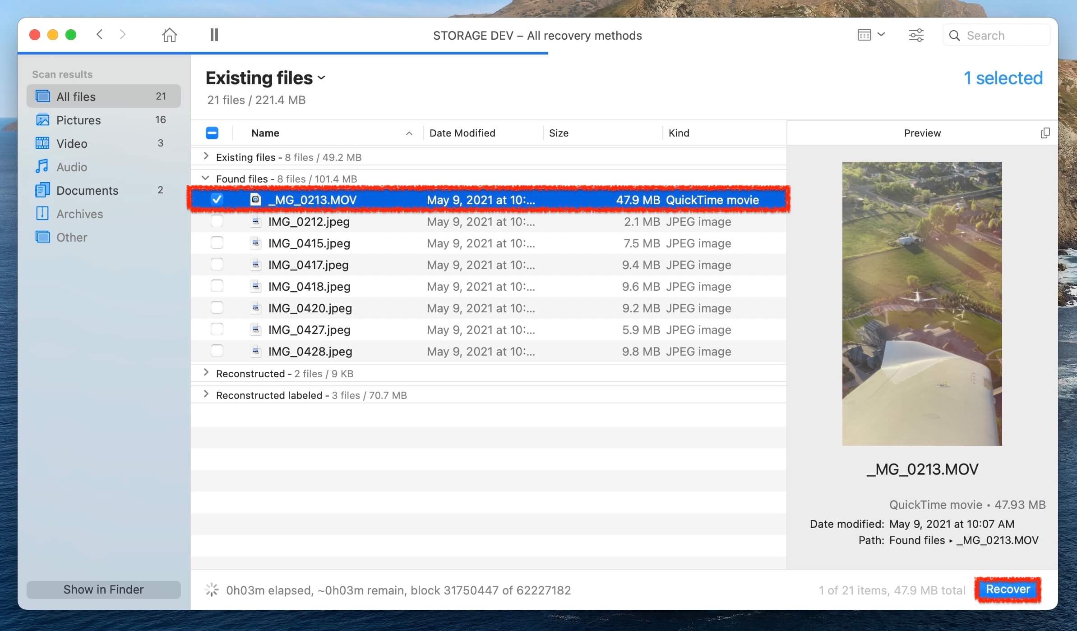Collapse the Found files section
The image size is (1077, 631).
(204, 178)
